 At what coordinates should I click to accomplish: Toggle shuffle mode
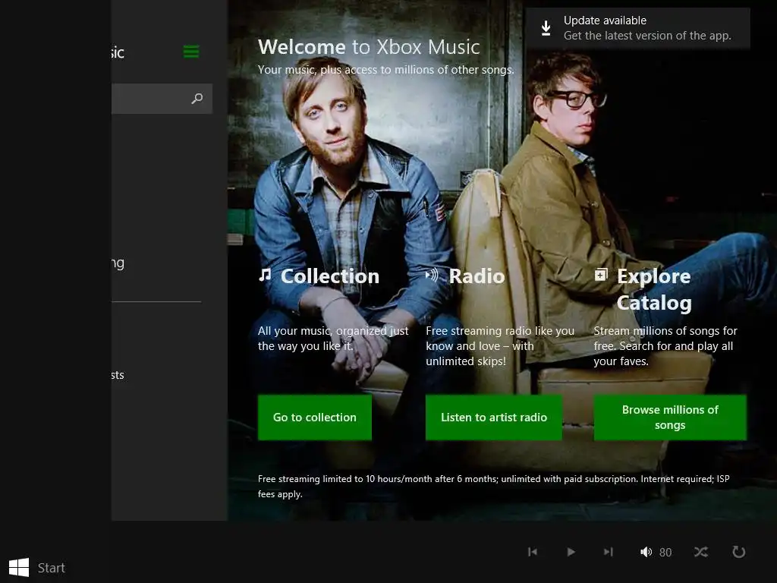(x=700, y=552)
